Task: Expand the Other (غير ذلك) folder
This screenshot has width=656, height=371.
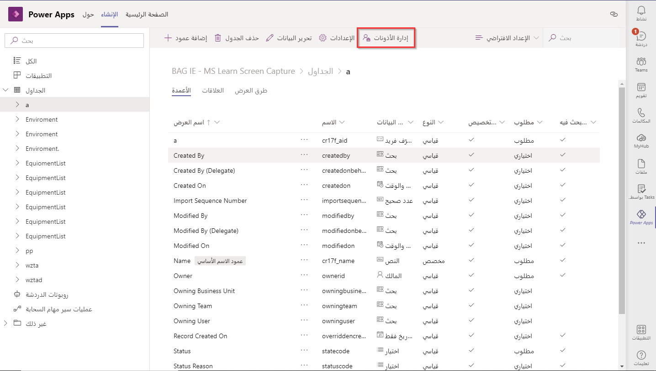Action: (x=6, y=324)
